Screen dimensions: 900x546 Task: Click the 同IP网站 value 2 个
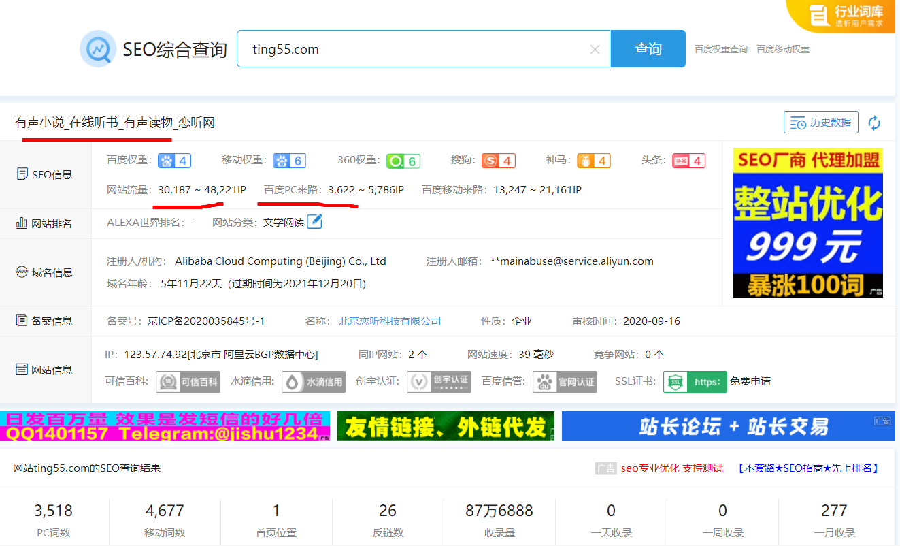[418, 355]
